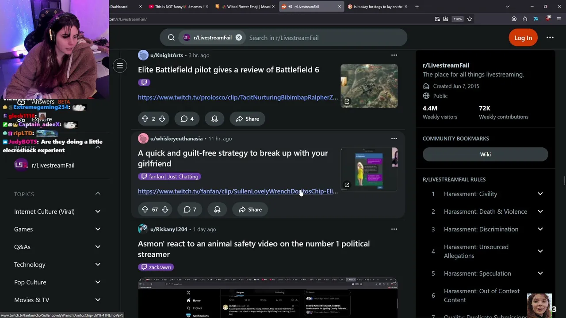Downvote the Elite Battlefield pilot post
Screen dimensions: 566x318
point(162,119)
